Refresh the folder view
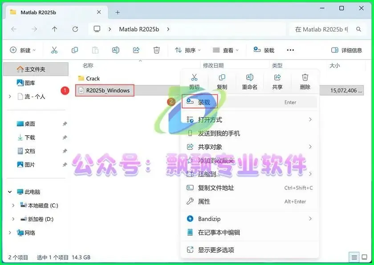Image resolution: width=374 pixels, height=265 pixels. tap(75, 29)
